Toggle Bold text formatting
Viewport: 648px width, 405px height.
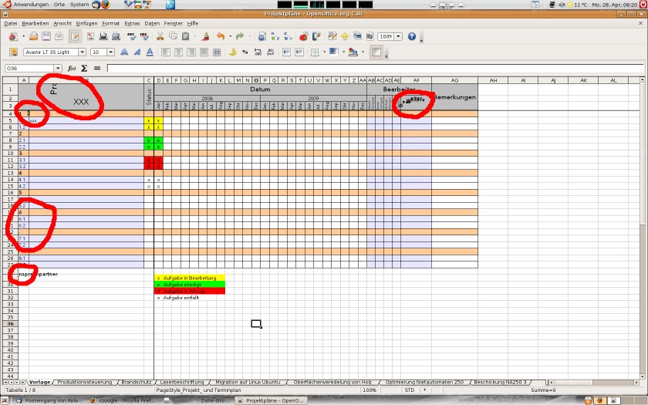tap(123, 52)
